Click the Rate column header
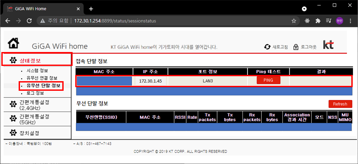358x164 pixels. coord(192,117)
